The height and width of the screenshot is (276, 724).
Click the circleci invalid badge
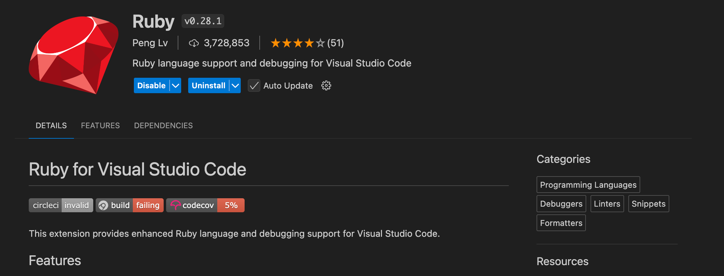coord(61,205)
